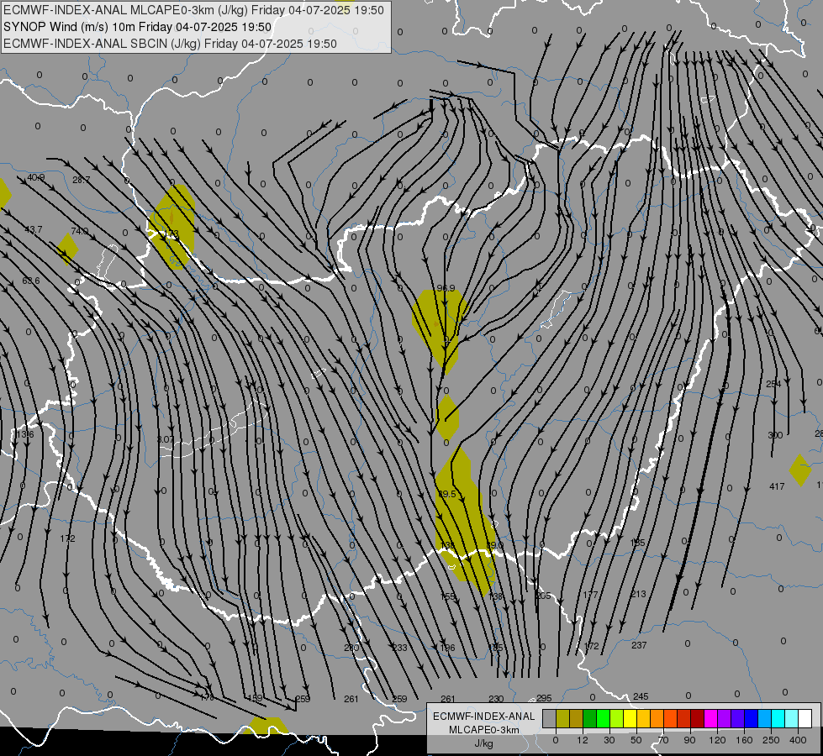Click the 13.6 value on the map
823x756 pixels.
pos(24,434)
